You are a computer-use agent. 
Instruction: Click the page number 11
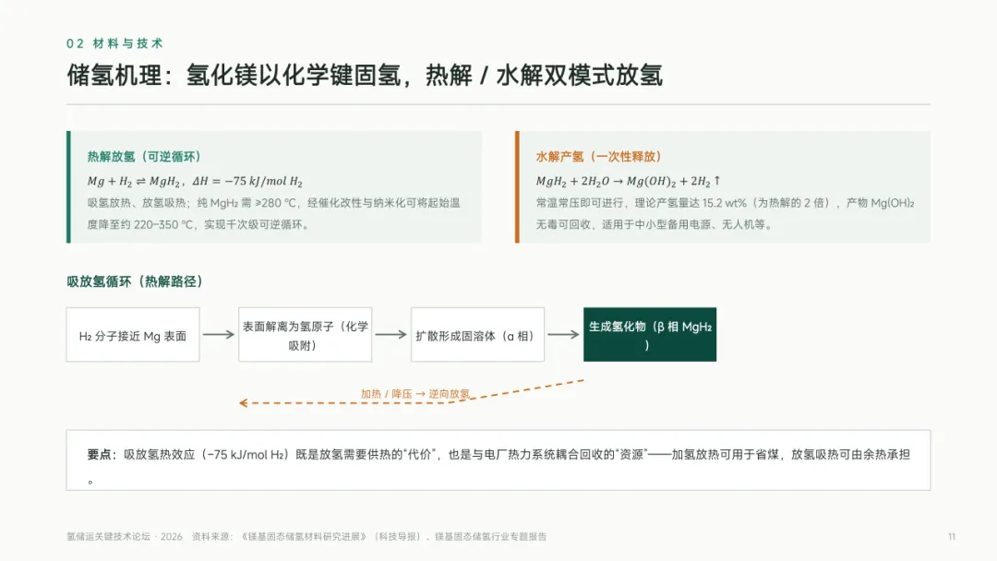click(952, 537)
